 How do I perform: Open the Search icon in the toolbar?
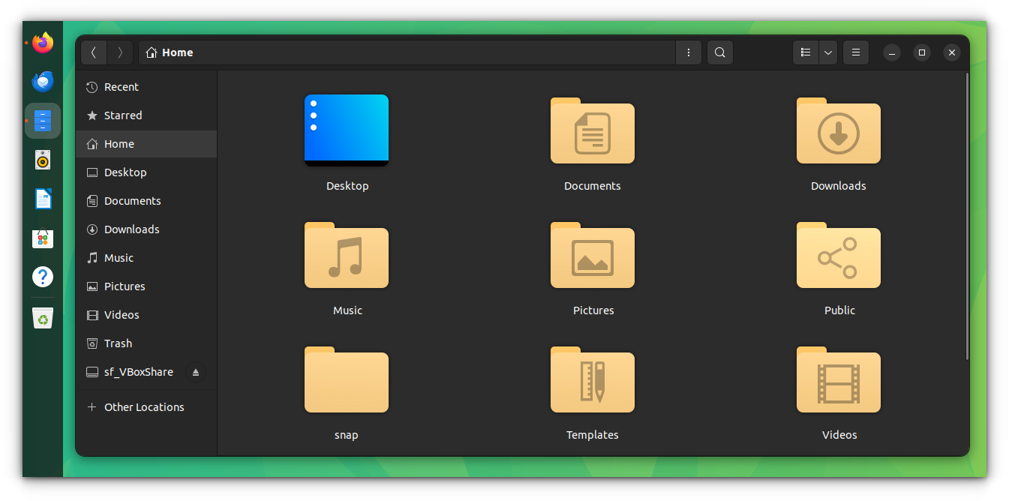719,52
